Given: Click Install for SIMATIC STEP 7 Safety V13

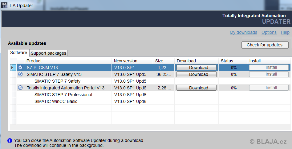Looking at the screenshot, I should point(269,74).
